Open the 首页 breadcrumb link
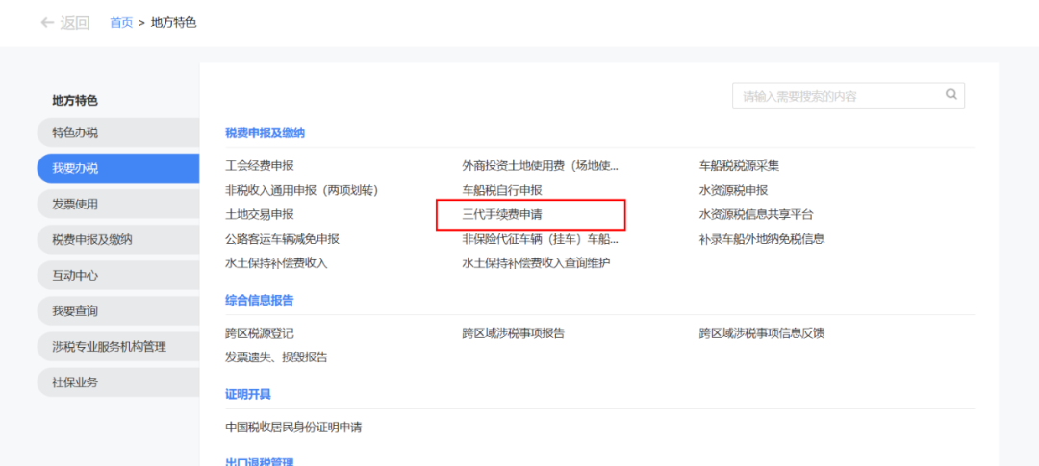Screen dimensions: 1039x466 121,22
